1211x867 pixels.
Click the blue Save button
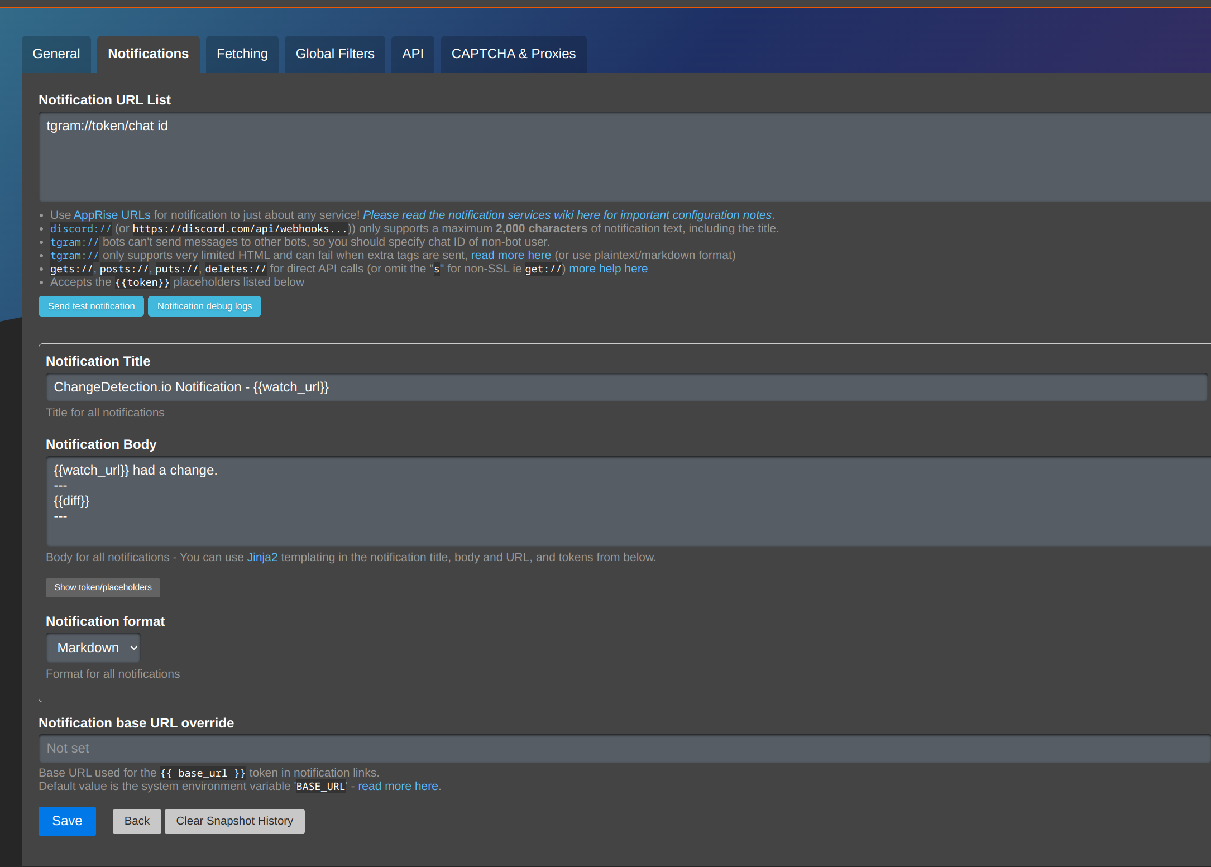click(x=67, y=821)
